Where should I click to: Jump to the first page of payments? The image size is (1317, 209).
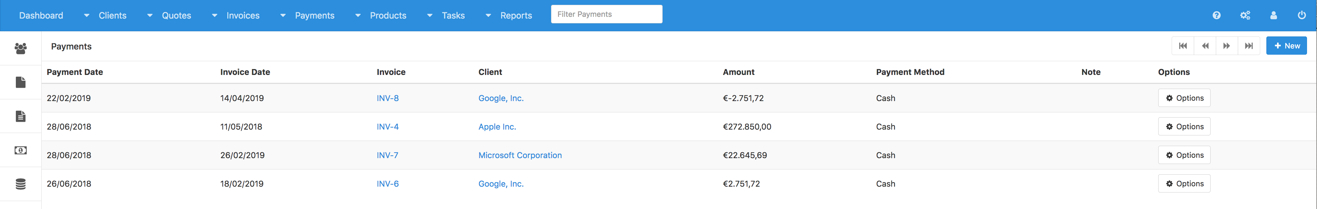[x=1183, y=46]
